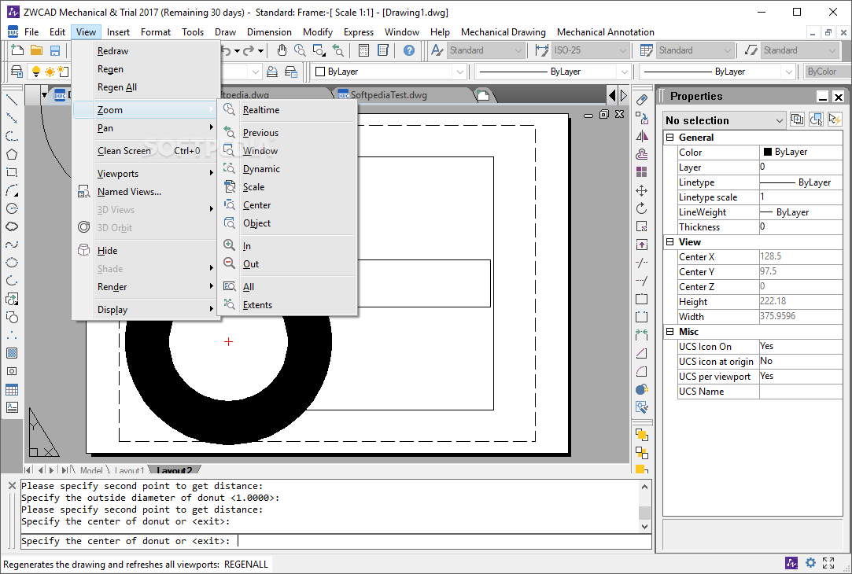The height and width of the screenshot is (574, 852).
Task: Select the Multiline Text tool
Action: point(12,407)
